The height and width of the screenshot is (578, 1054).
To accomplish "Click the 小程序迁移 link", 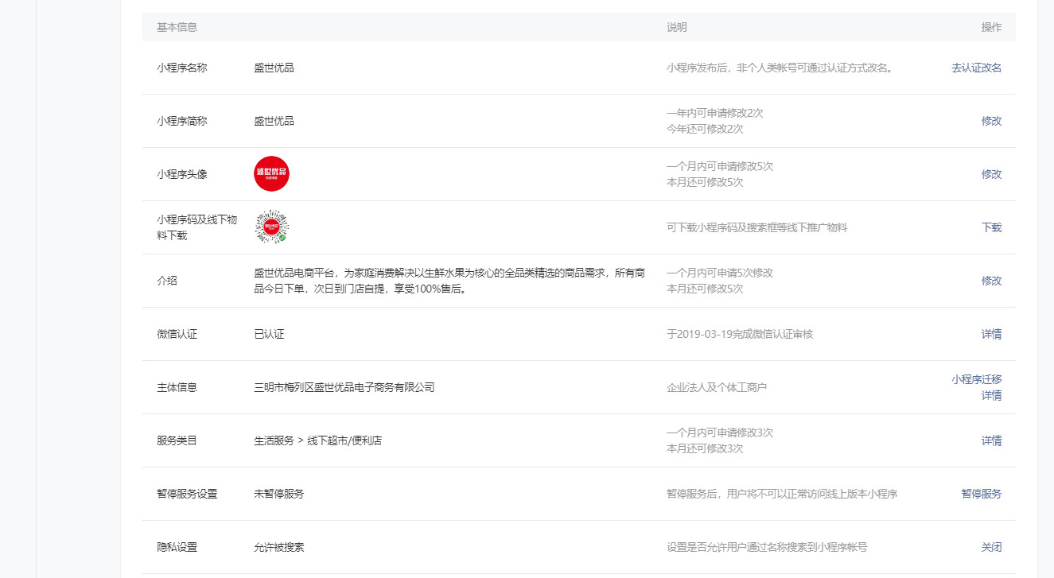I will point(976,379).
